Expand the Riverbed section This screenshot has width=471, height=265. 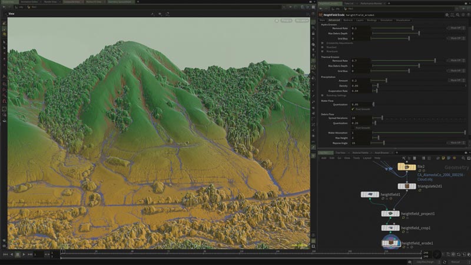(322, 47)
